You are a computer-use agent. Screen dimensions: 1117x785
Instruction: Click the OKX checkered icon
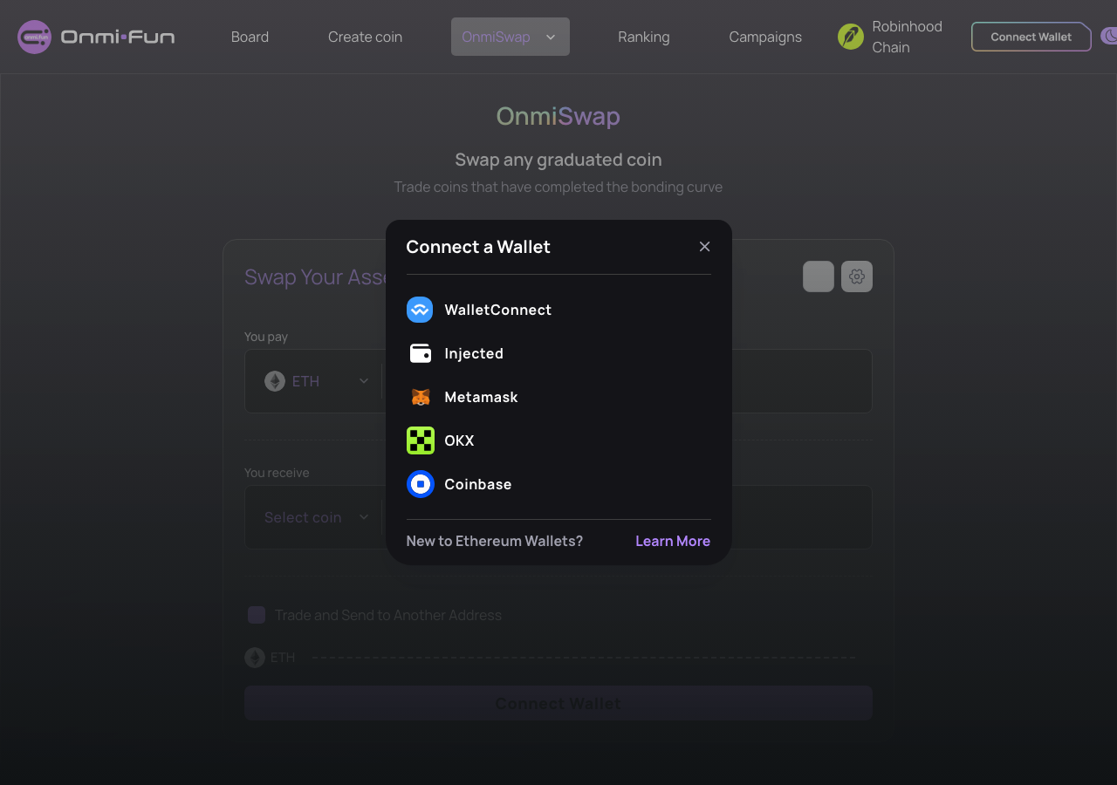(x=420, y=440)
